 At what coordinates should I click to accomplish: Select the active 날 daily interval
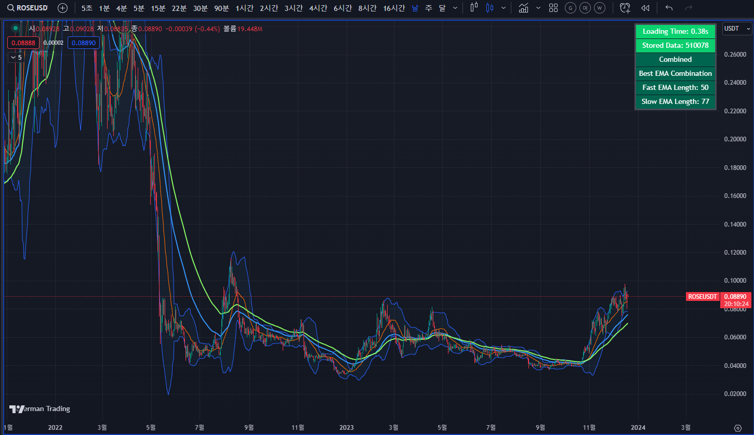415,8
